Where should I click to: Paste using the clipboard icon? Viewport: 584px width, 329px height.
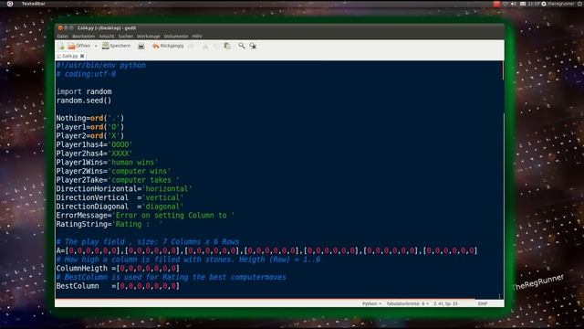coord(227,46)
